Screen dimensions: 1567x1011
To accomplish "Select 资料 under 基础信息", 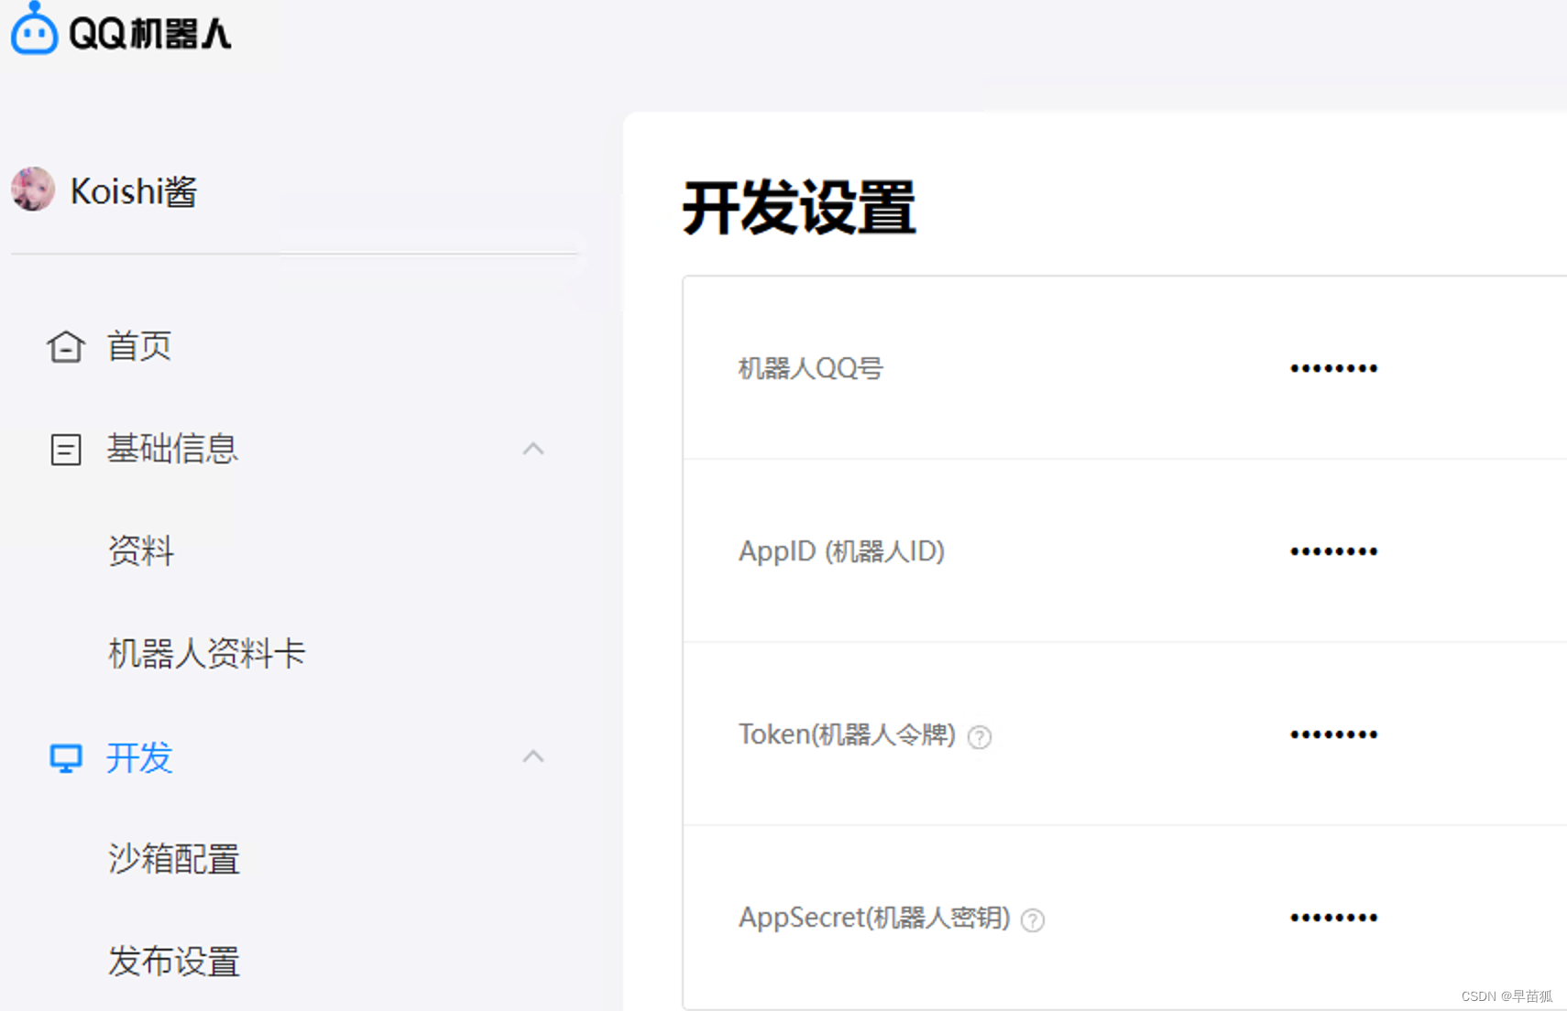I will tap(141, 551).
